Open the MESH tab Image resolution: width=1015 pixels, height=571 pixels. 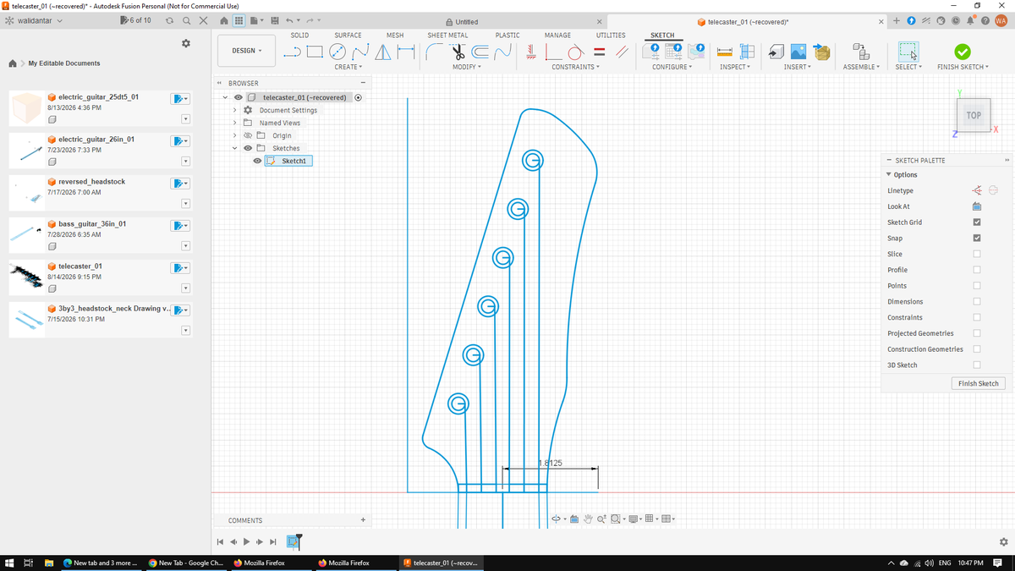pos(395,36)
